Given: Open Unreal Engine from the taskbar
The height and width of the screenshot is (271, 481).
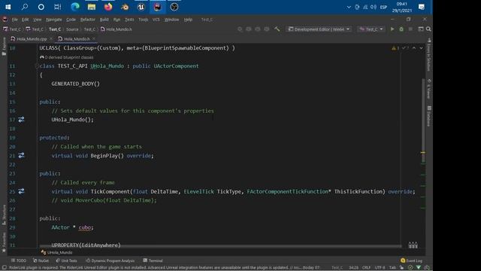Looking at the screenshot, I should (x=141, y=7).
